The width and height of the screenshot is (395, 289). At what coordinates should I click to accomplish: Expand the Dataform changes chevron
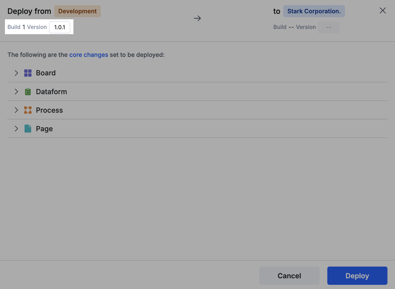click(16, 92)
